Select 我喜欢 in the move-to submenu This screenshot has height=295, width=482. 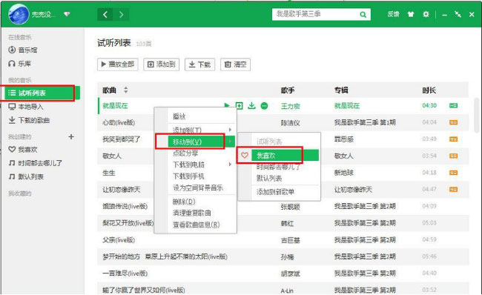tap(285, 156)
